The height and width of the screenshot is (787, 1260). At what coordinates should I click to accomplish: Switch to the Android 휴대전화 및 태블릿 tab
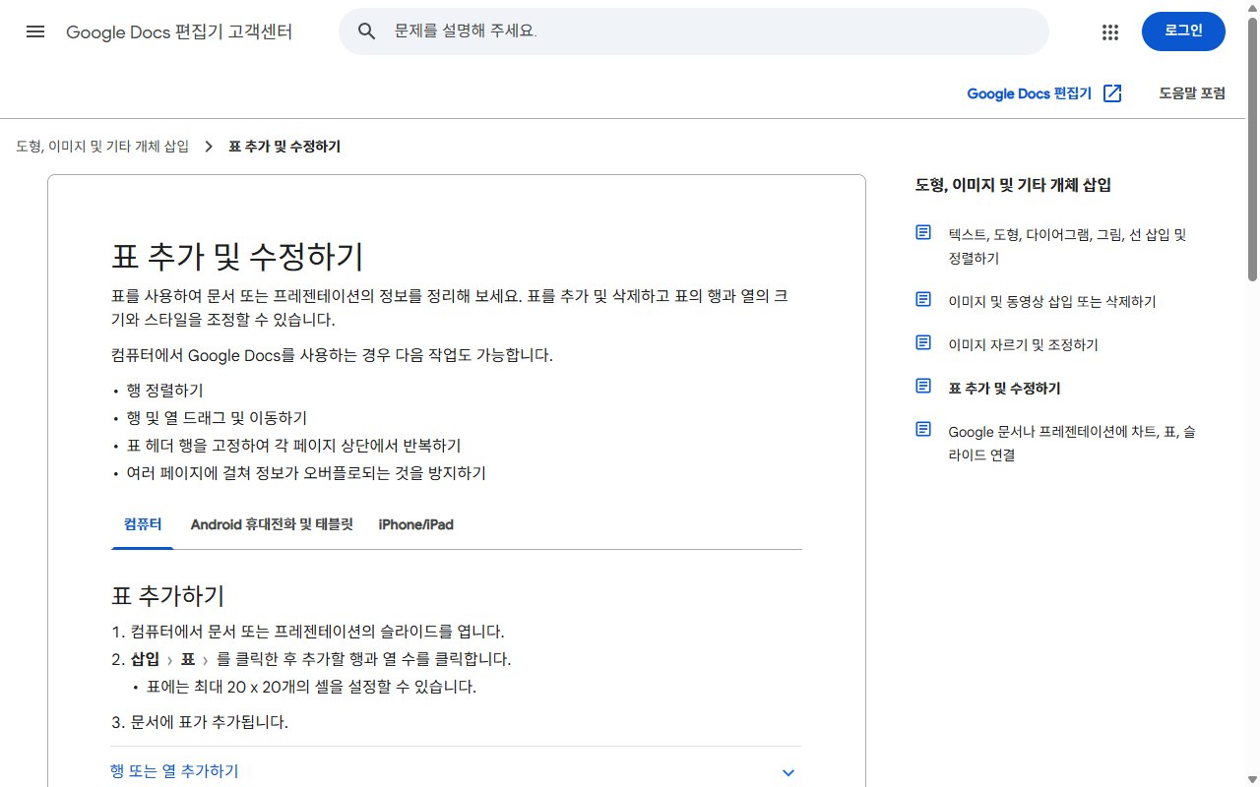(272, 524)
